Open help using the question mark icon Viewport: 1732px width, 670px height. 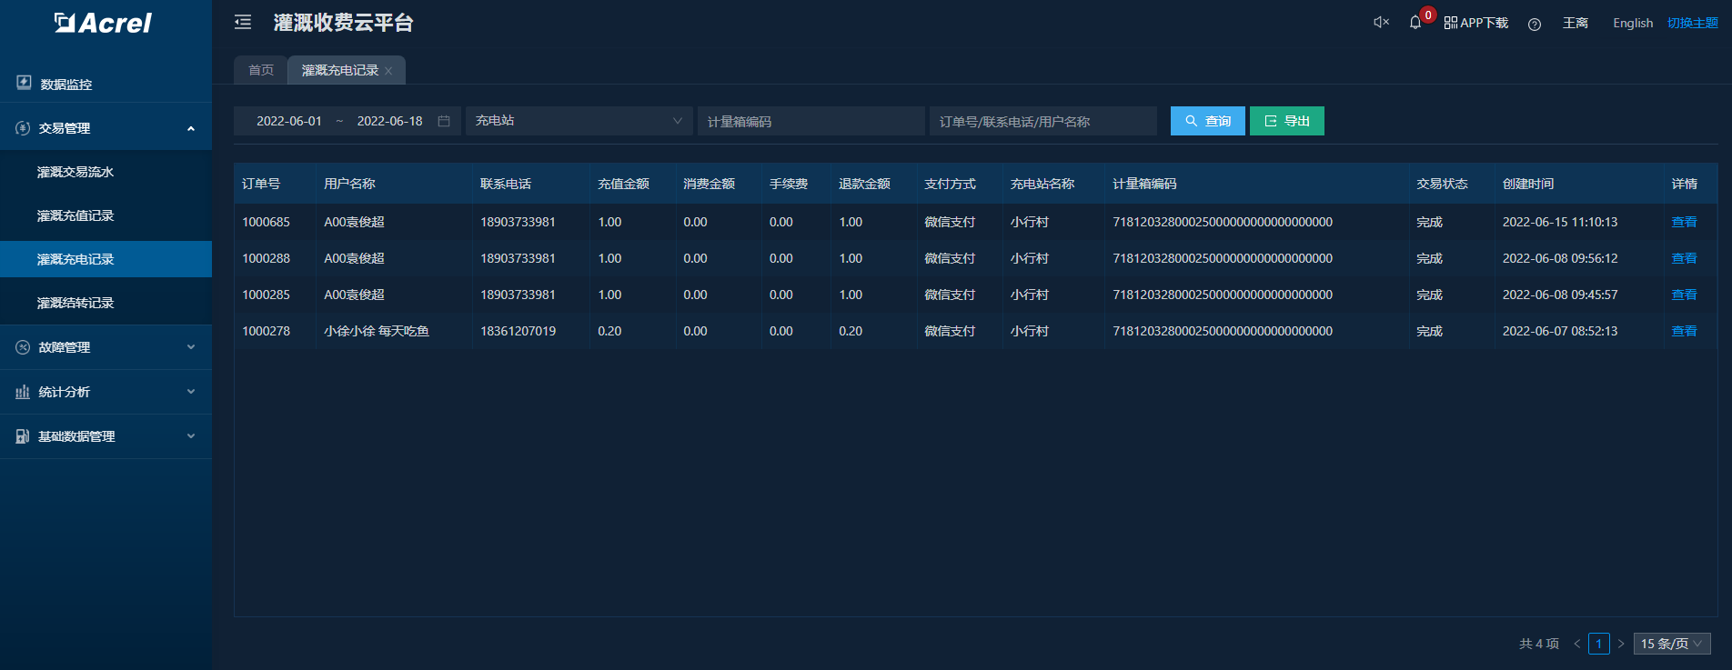point(1535,25)
